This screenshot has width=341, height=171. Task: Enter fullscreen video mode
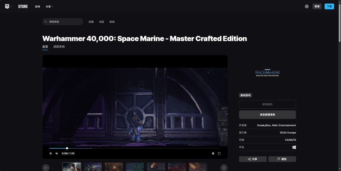(x=219, y=153)
